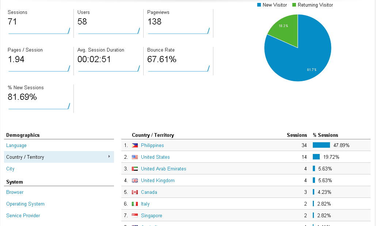Screen dimensions: 376x226
Task: Click the United States flag icon
Action: tap(135, 157)
